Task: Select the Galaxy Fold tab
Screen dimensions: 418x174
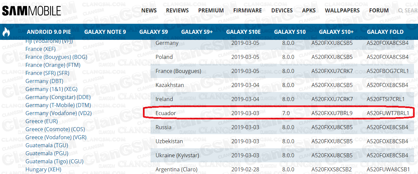Action: pyautogui.click(x=385, y=32)
